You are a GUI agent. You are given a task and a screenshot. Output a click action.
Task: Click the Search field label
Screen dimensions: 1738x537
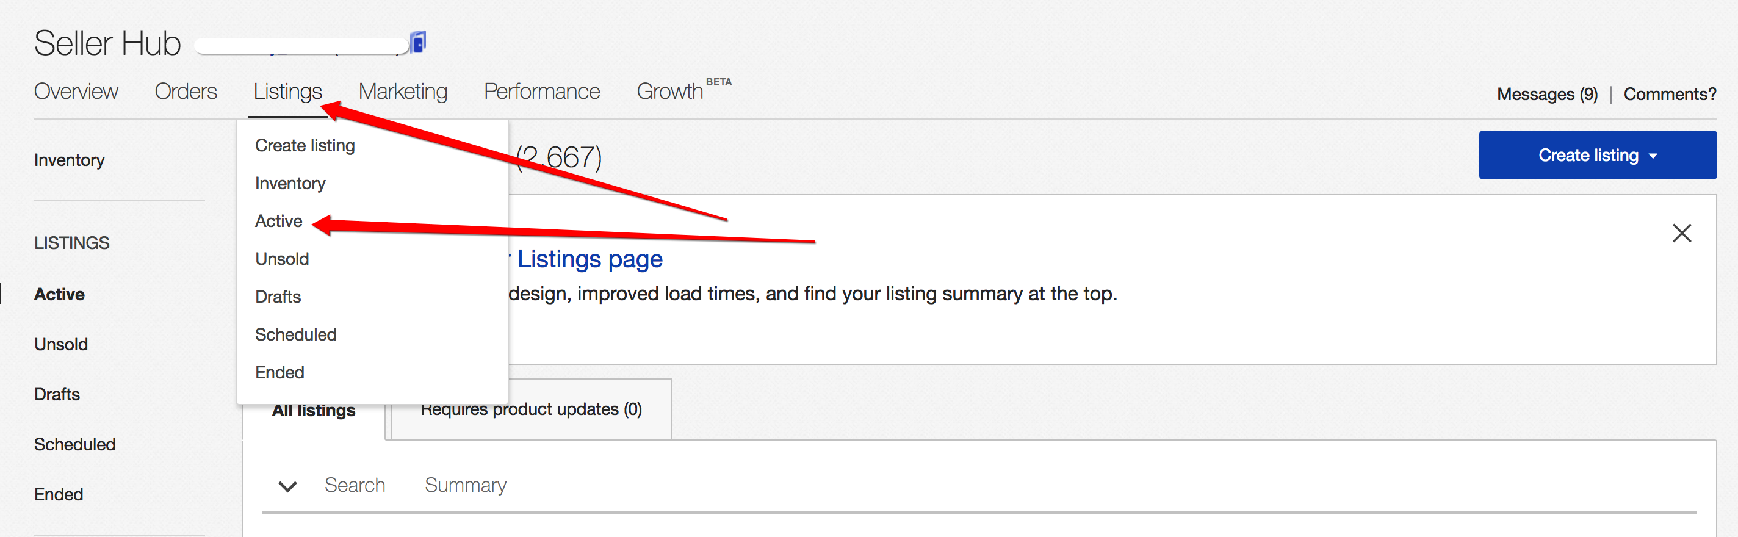click(355, 485)
